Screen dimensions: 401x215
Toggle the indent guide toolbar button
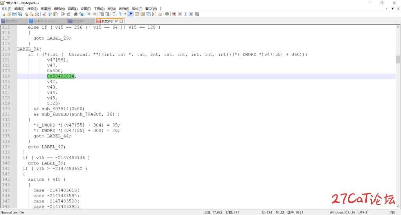130,14
